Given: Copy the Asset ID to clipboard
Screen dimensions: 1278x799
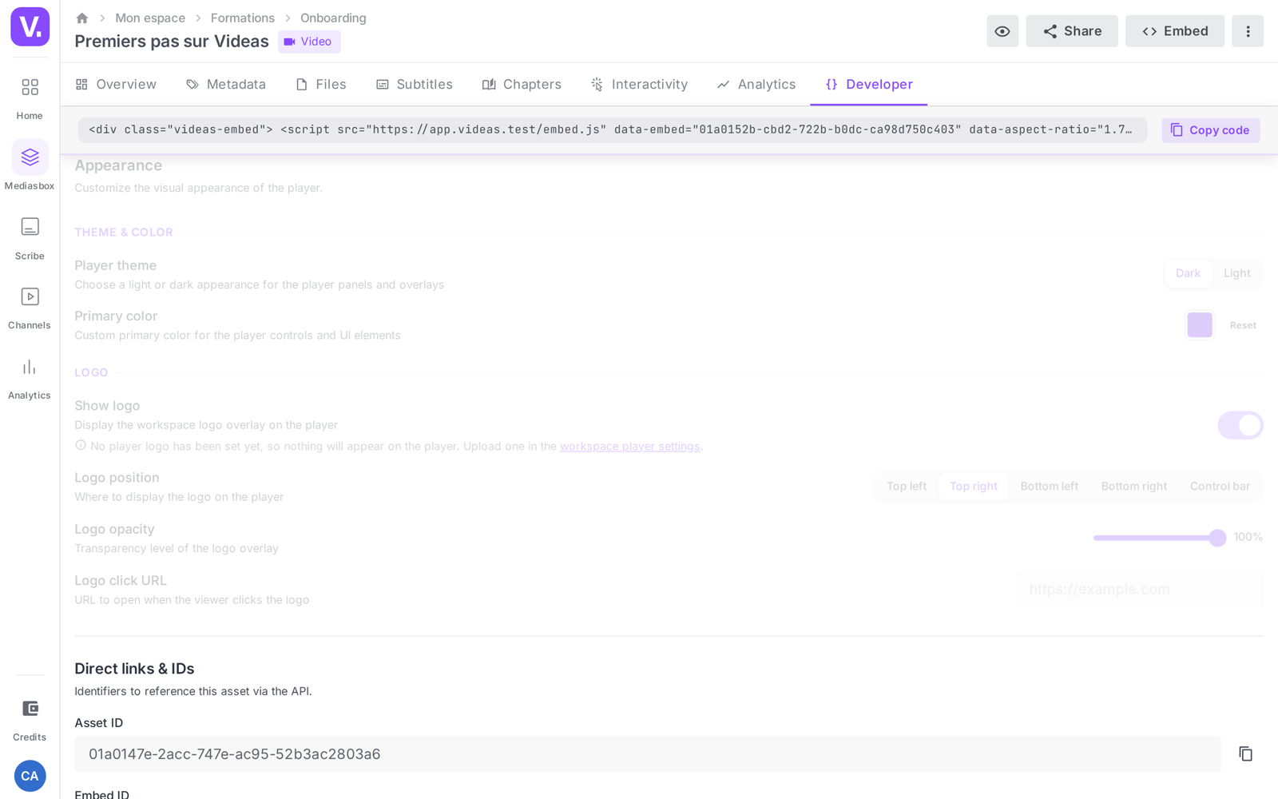Looking at the screenshot, I should coord(1245,754).
